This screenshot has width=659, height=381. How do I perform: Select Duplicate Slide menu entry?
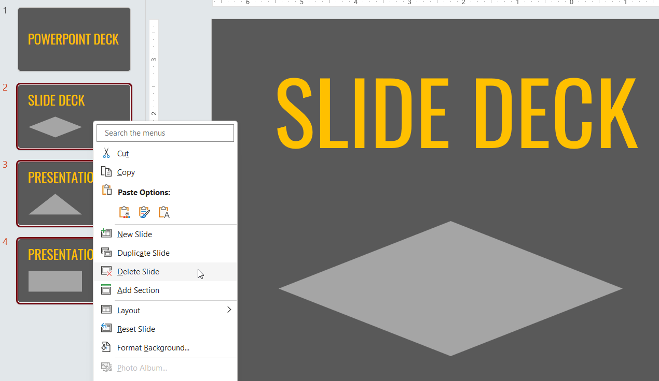tap(143, 253)
